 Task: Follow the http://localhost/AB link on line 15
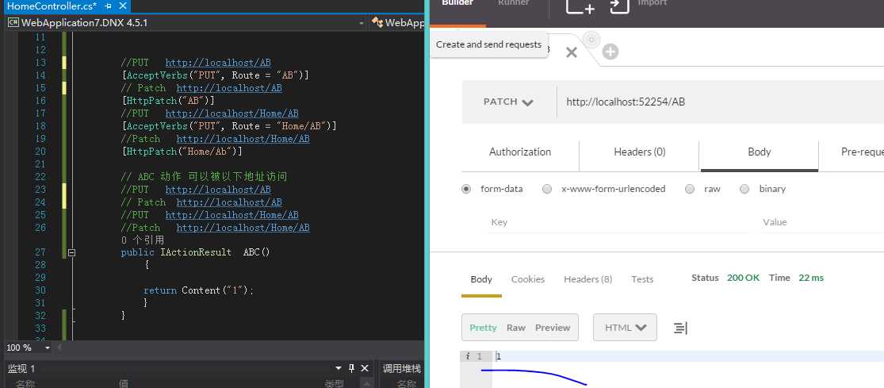229,88
